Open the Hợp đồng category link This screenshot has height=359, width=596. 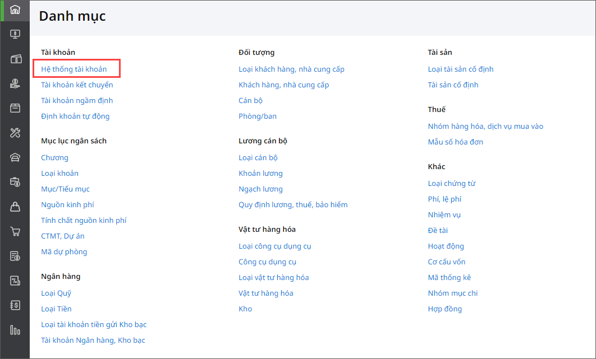point(444,309)
